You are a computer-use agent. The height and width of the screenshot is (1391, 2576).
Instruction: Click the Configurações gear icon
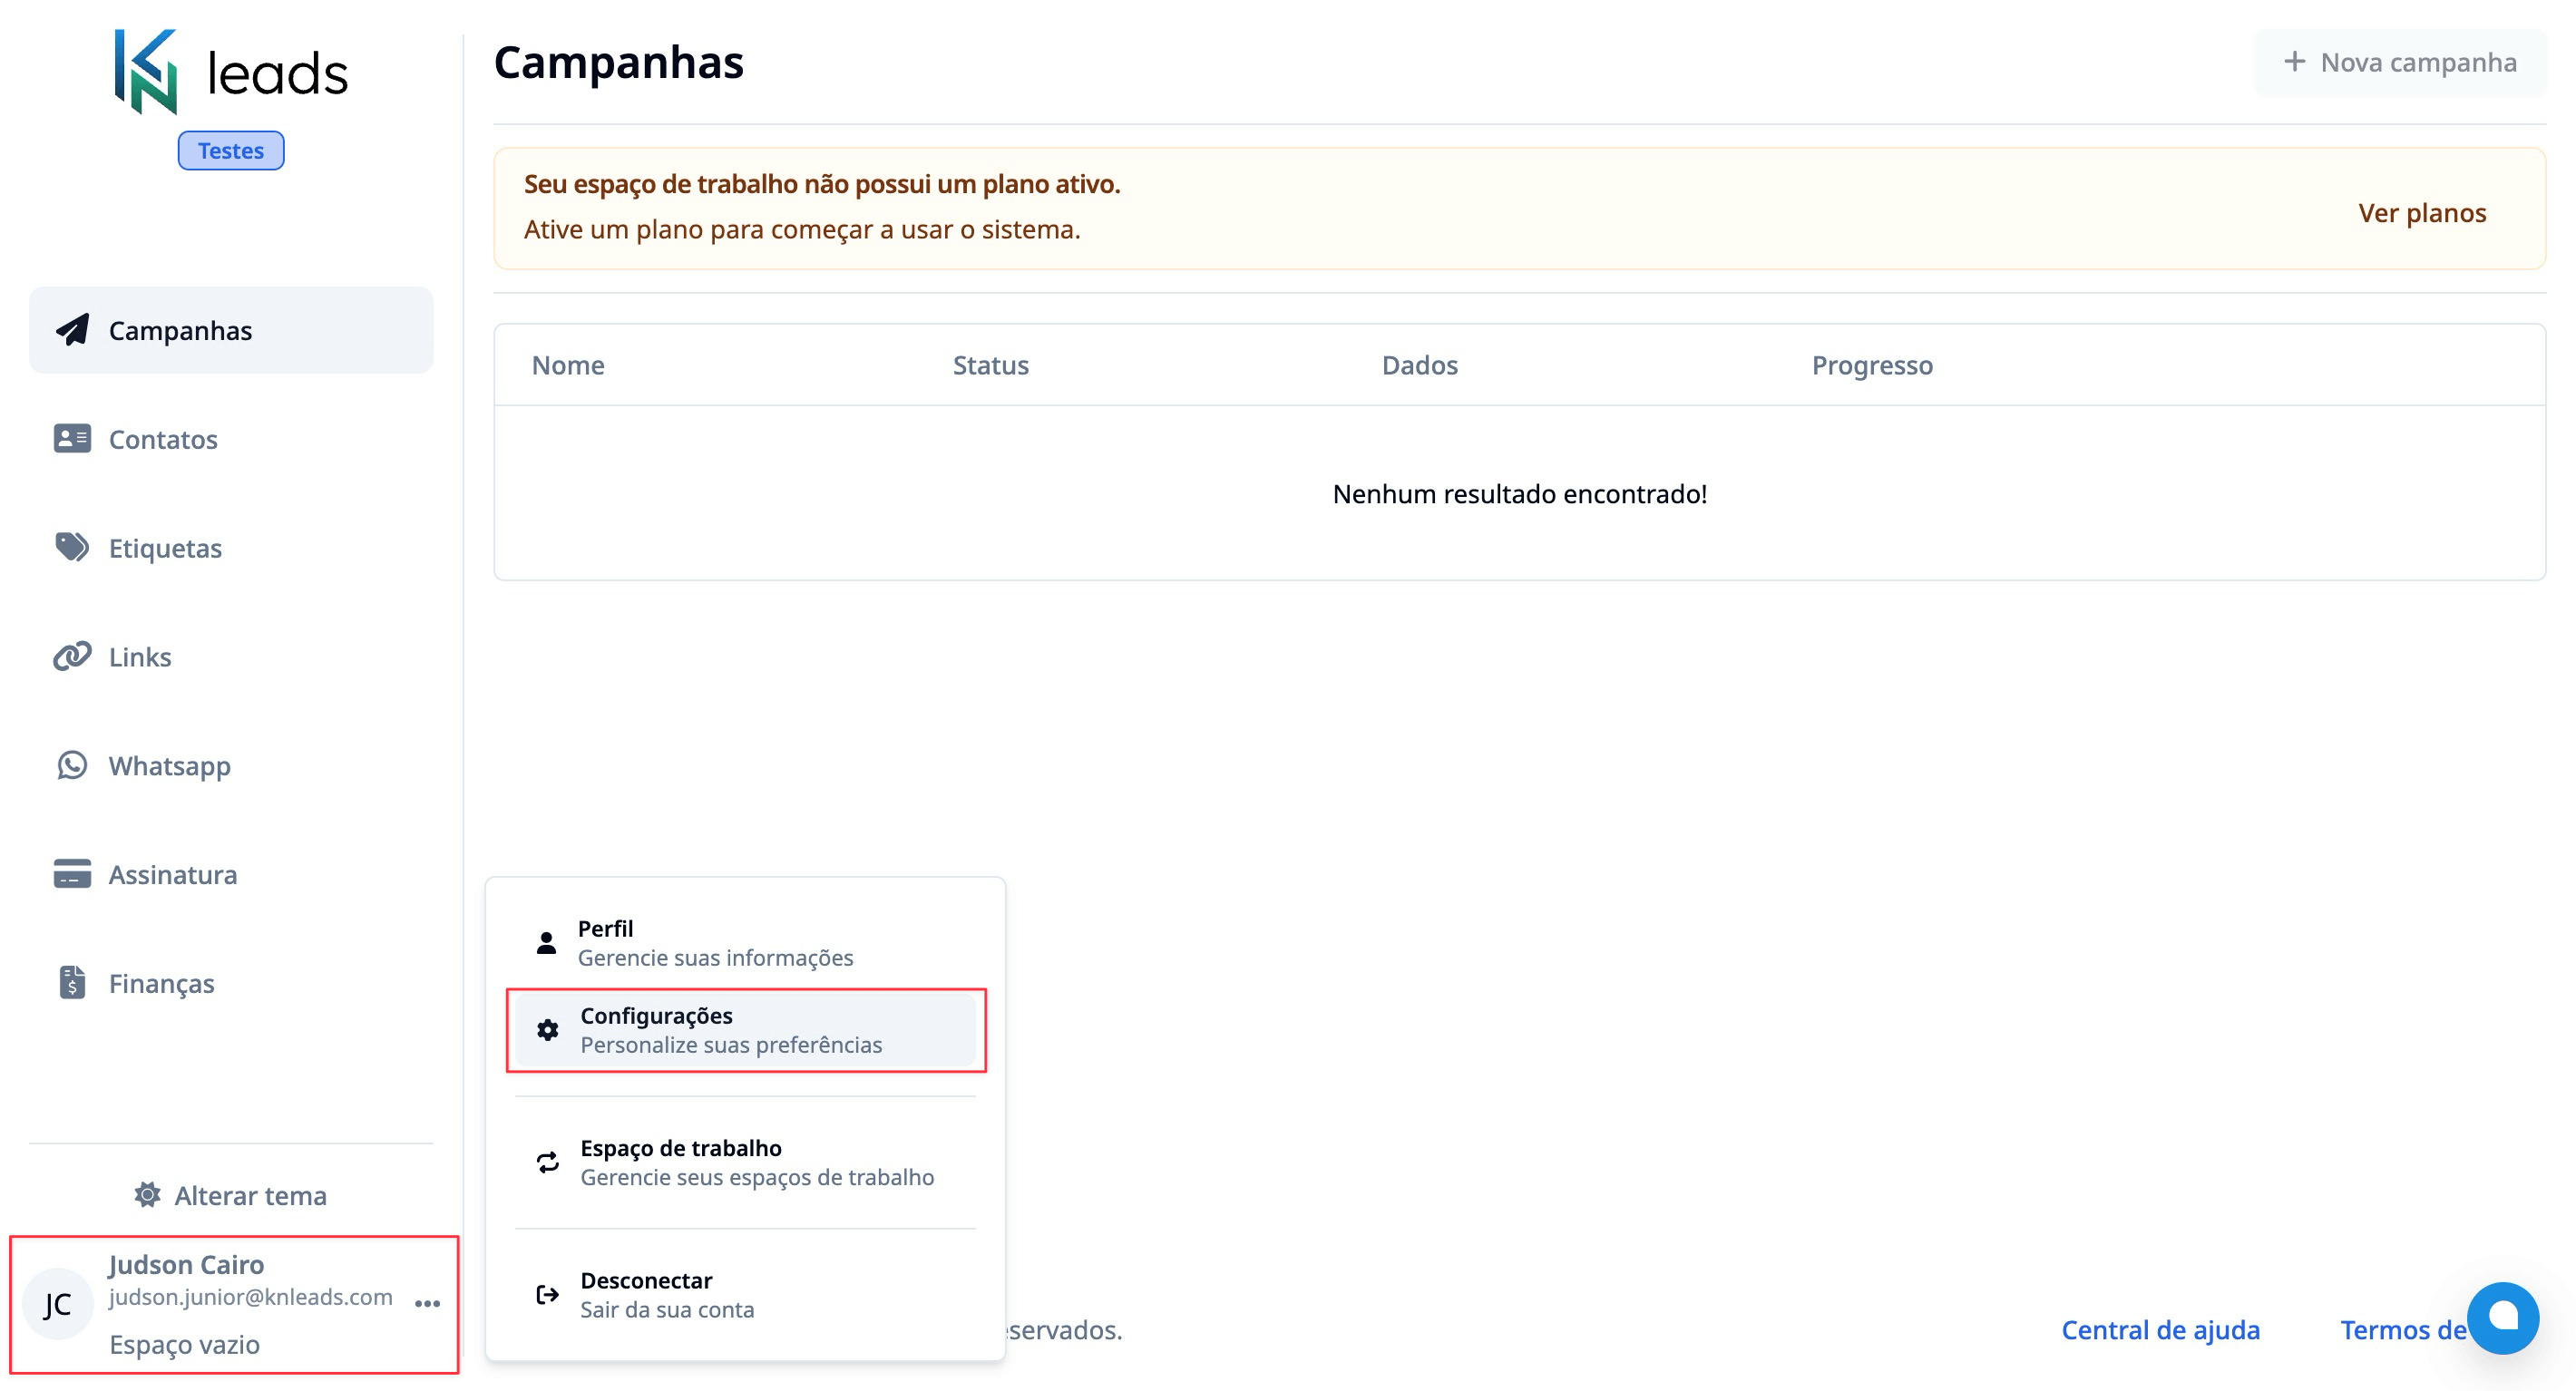pyautogui.click(x=546, y=1029)
